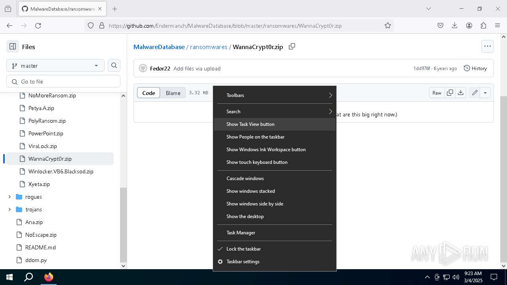The width and height of the screenshot is (507, 285).
Task: Open edit options dropdown arrow beside pencil
Action: (x=485, y=93)
